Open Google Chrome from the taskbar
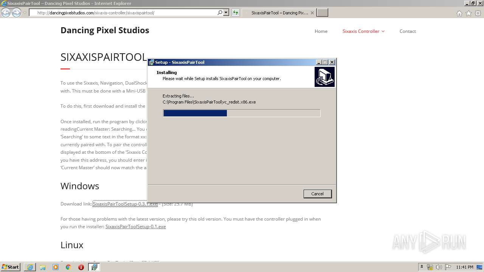The image size is (484, 272). [x=68, y=267]
